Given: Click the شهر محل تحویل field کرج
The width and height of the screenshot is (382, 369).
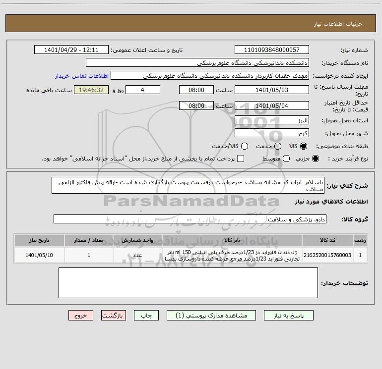Looking at the screenshot, I should (272, 133).
